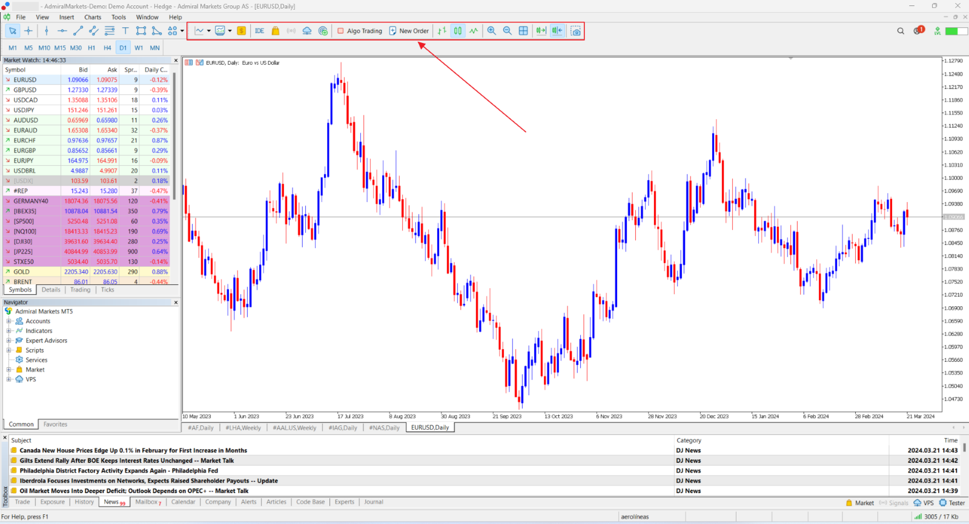Switch to bar chart display

tap(442, 31)
